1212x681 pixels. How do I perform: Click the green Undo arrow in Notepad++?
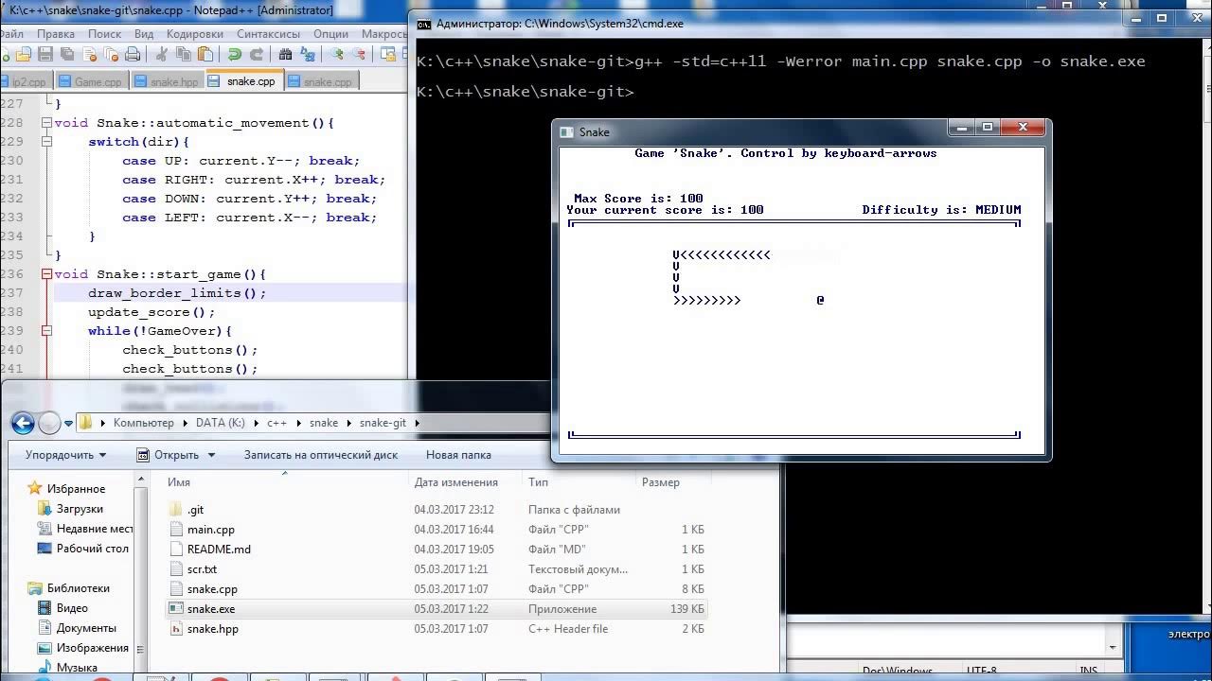(235, 54)
